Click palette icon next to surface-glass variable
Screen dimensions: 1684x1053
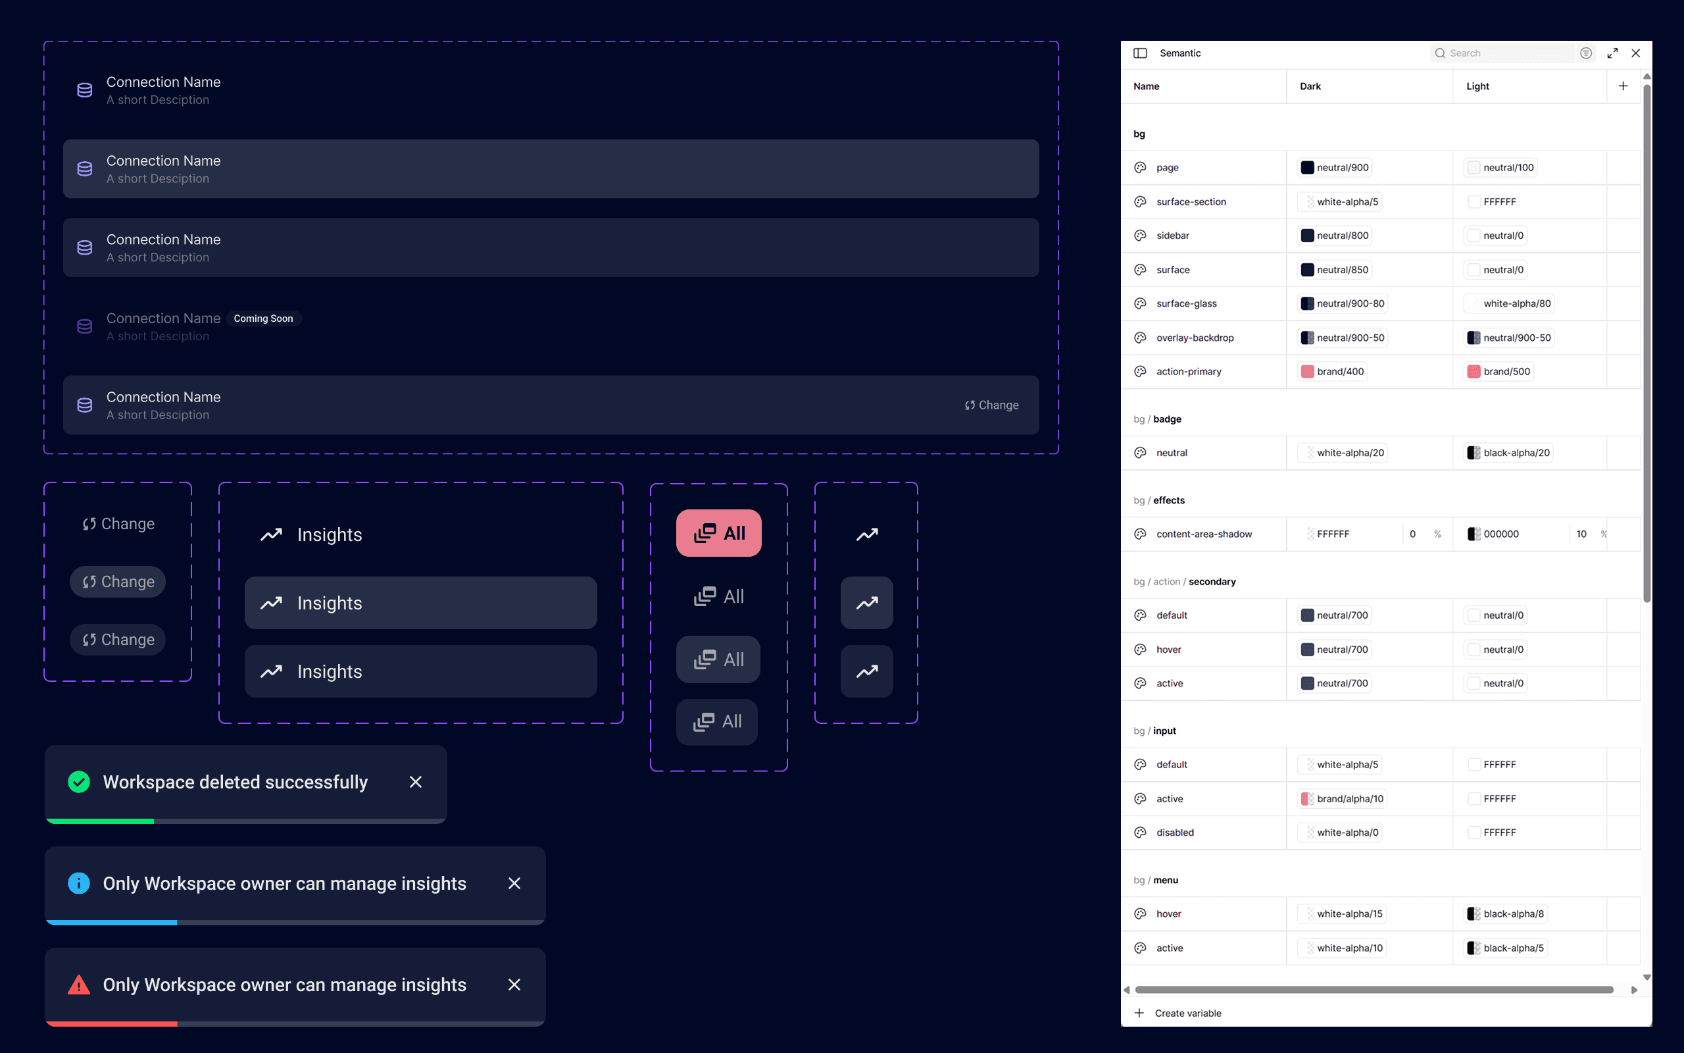point(1140,303)
